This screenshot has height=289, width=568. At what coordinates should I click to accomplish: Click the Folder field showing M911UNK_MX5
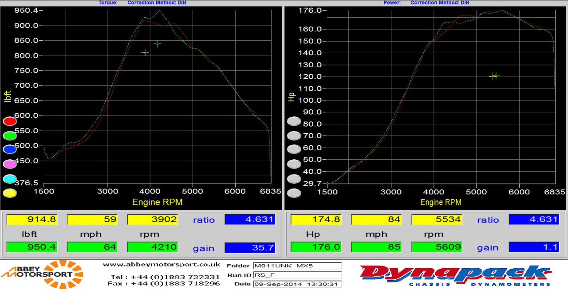pyautogui.click(x=297, y=266)
